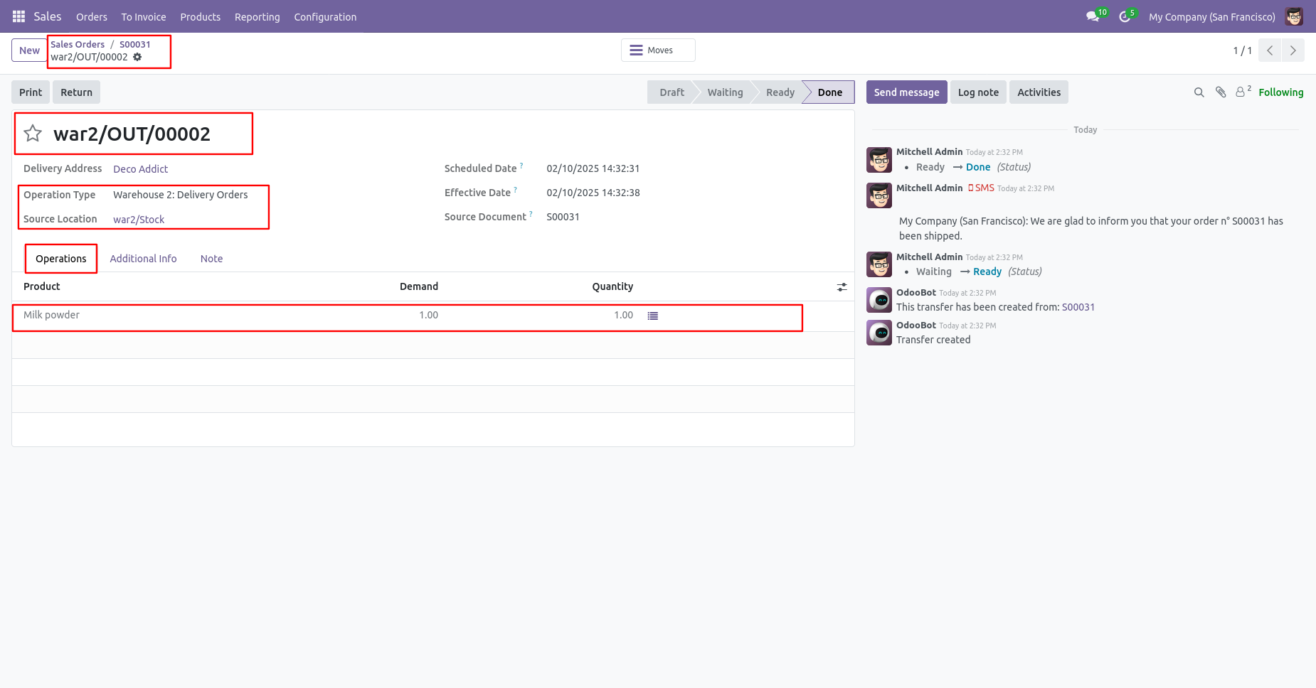Viewport: 1316px width, 688px height.
Task: Switch to Additional Info tab
Action: click(x=143, y=259)
